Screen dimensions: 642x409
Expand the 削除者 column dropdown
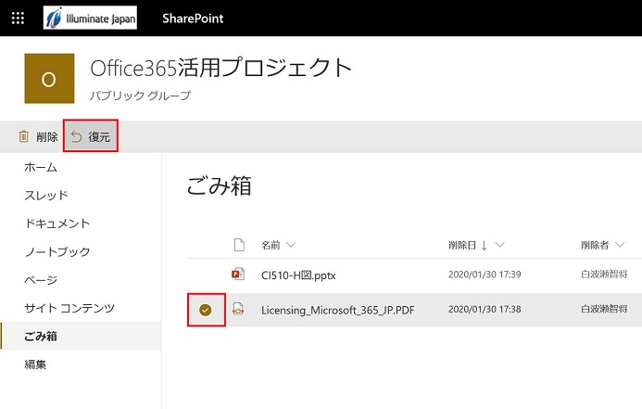620,245
